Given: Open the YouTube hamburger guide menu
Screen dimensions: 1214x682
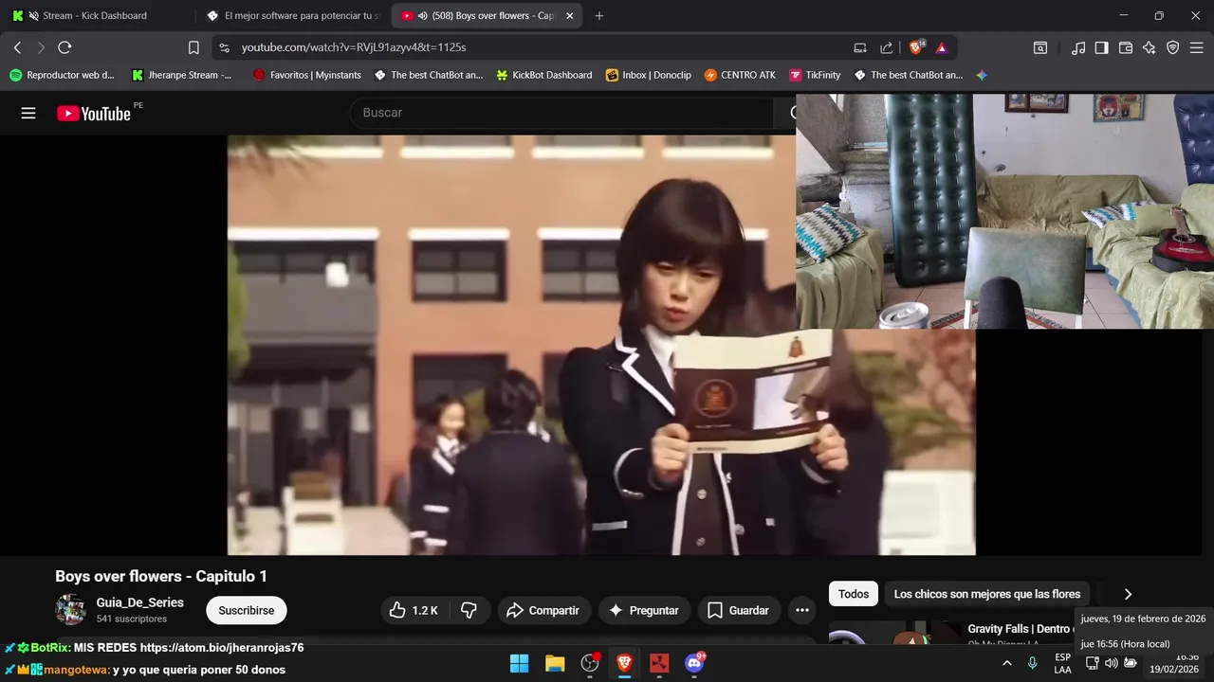Looking at the screenshot, I should [x=28, y=113].
